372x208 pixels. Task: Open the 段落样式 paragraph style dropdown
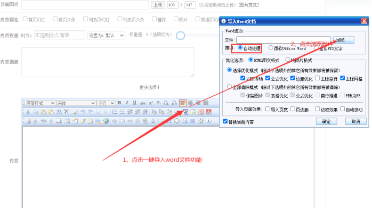tap(39, 103)
